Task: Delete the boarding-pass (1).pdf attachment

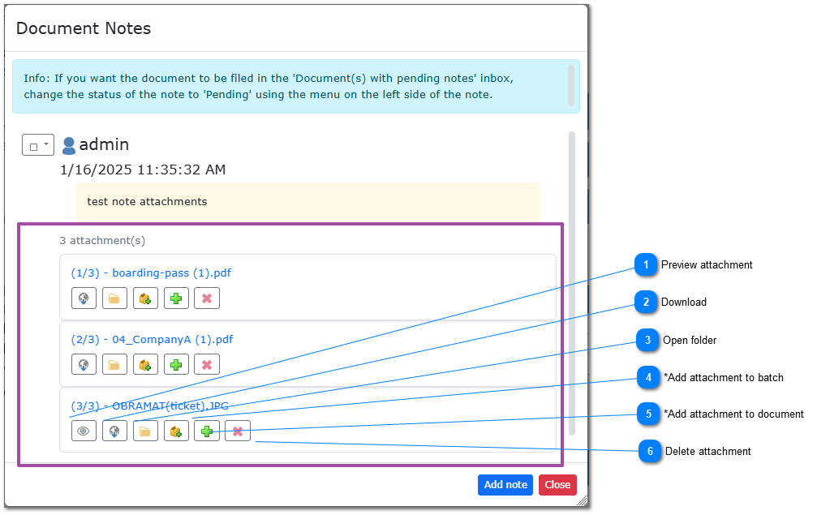Action: pyautogui.click(x=207, y=298)
